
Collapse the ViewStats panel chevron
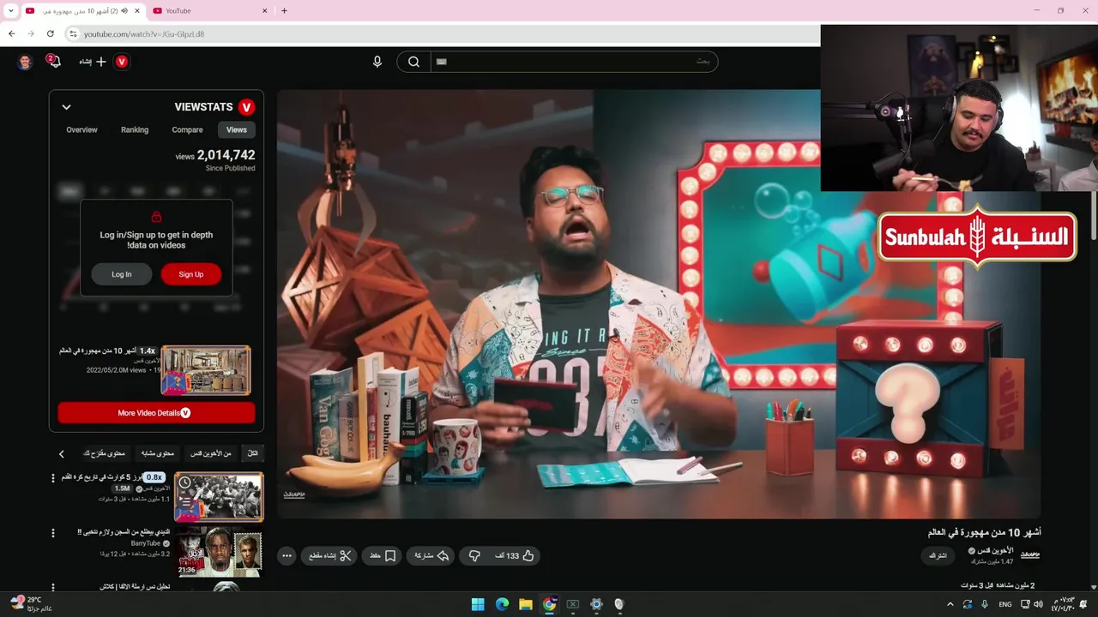[66, 107]
